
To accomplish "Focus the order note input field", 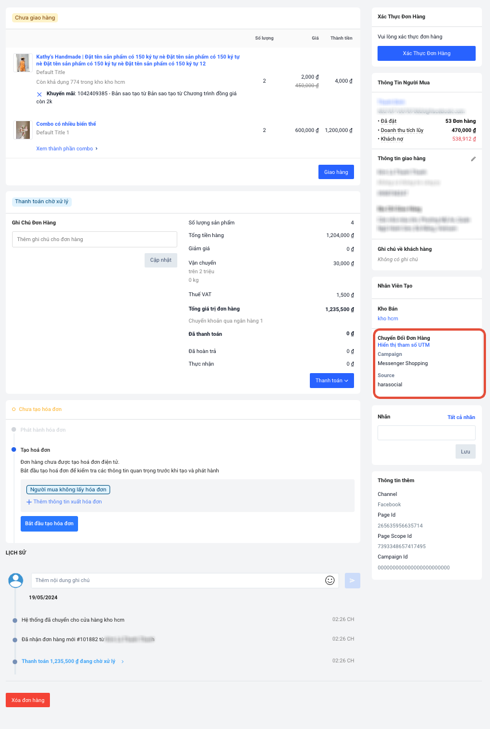I will point(95,239).
